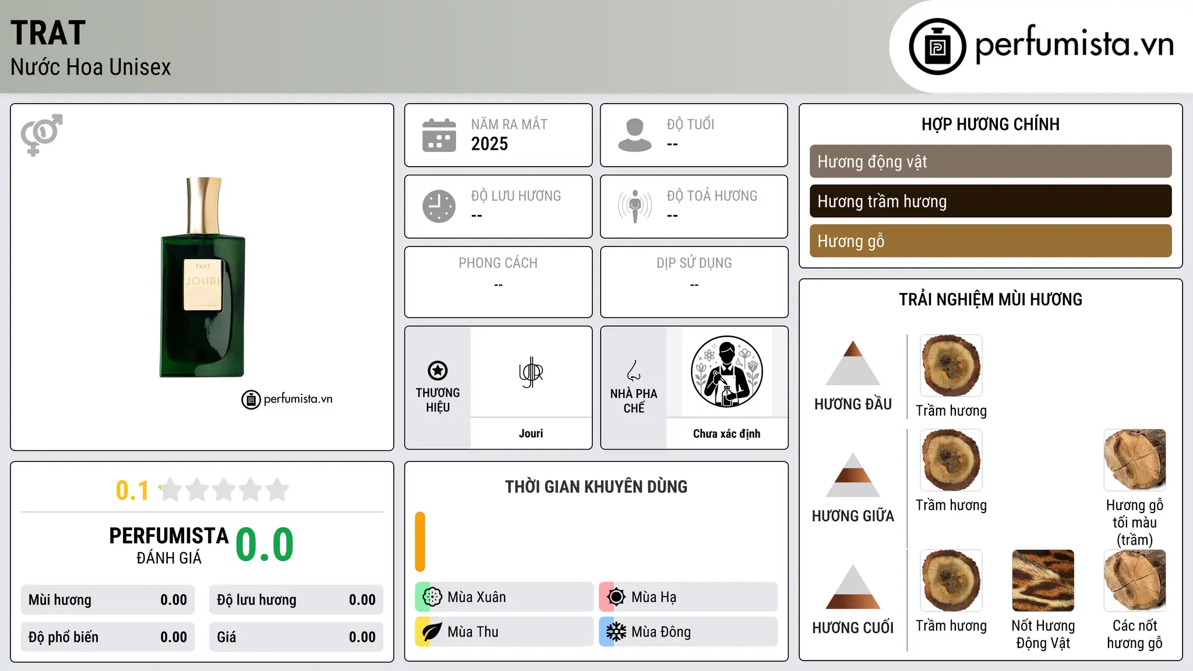This screenshot has width=1193, height=671.
Task: Click the THƯƠNG HIỆU label
Action: click(437, 400)
